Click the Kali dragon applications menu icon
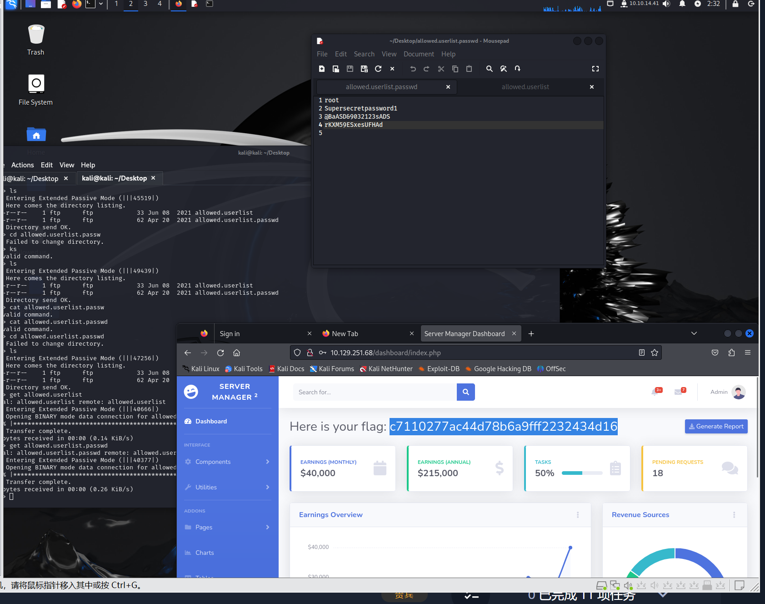The height and width of the screenshot is (604, 765). pos(11,5)
